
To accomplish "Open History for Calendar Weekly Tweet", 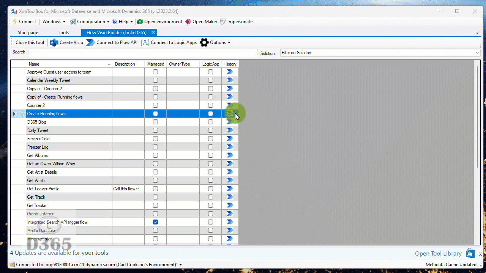I will pyautogui.click(x=230, y=80).
